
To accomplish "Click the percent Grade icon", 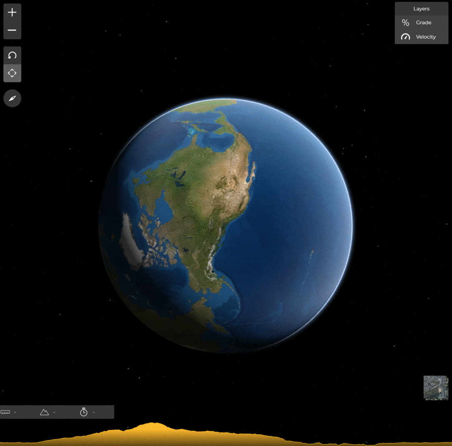I will pyautogui.click(x=405, y=23).
